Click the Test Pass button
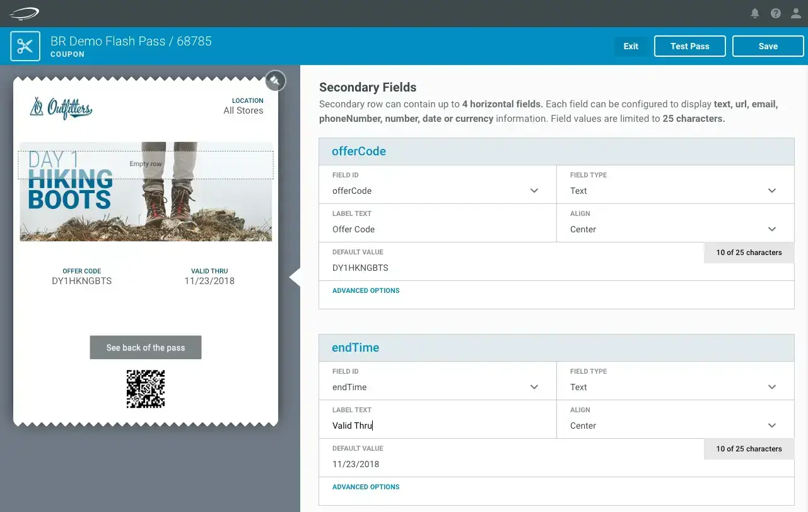 click(689, 46)
